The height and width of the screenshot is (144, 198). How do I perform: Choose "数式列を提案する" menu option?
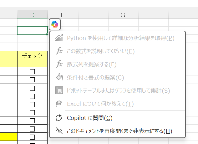tap(117, 64)
